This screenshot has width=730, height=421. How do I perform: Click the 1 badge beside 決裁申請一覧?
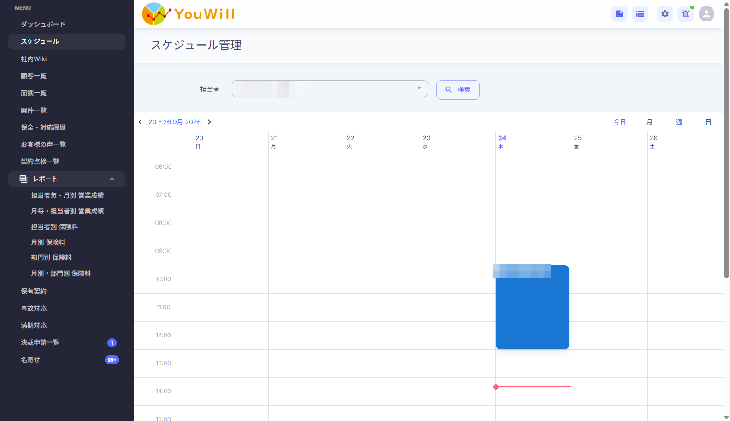coord(112,343)
